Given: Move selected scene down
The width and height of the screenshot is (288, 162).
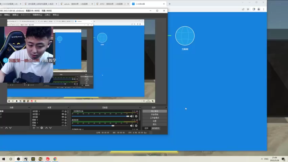Looking at the screenshot, I should pos(10,128).
